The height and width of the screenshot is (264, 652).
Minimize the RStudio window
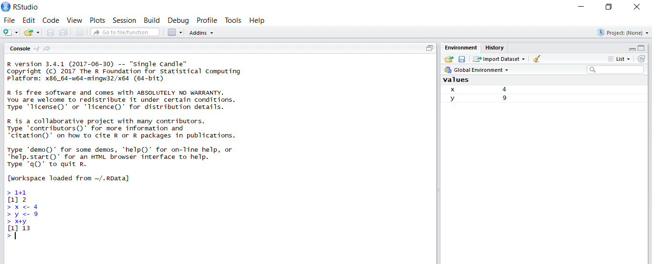coord(581,7)
